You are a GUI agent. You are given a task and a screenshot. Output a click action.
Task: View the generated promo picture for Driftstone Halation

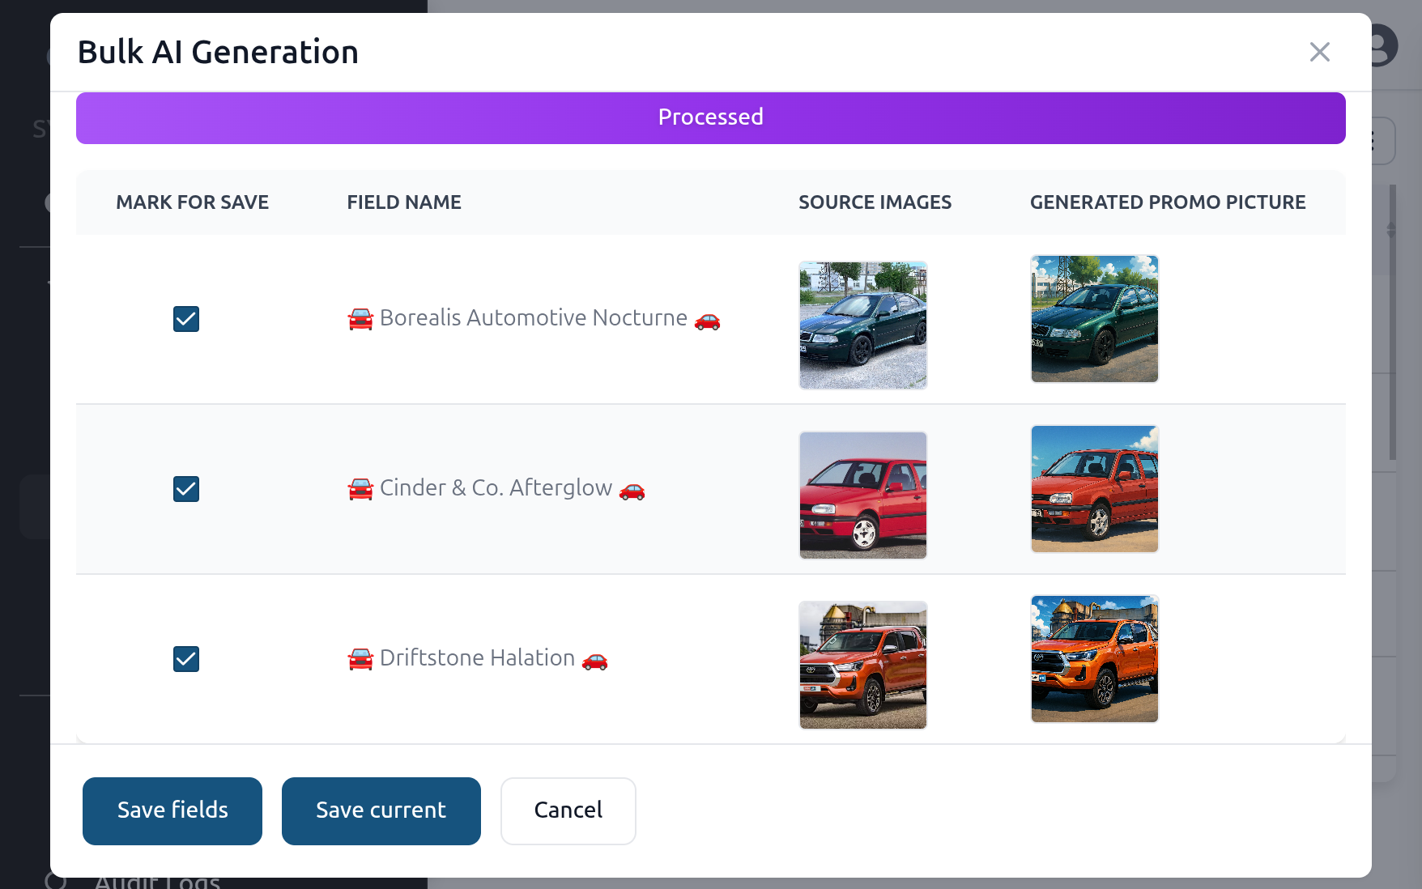(x=1094, y=659)
